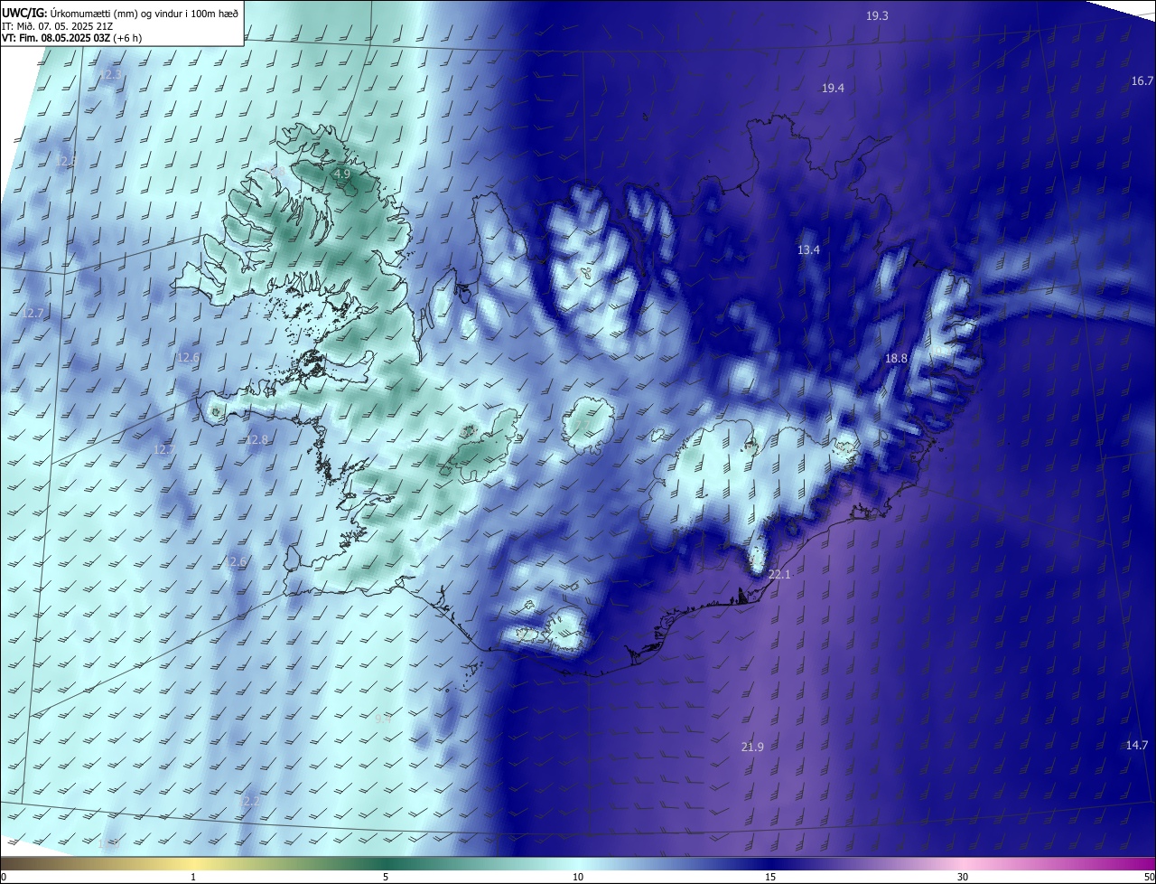Click the 12.8 value label

coord(257,439)
